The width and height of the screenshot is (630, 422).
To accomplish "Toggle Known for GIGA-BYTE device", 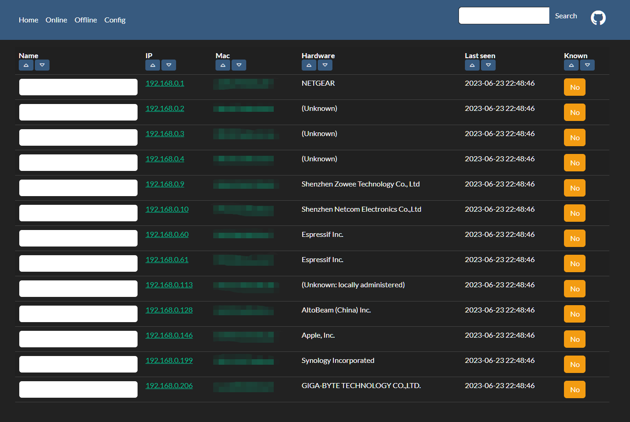I will (575, 389).
